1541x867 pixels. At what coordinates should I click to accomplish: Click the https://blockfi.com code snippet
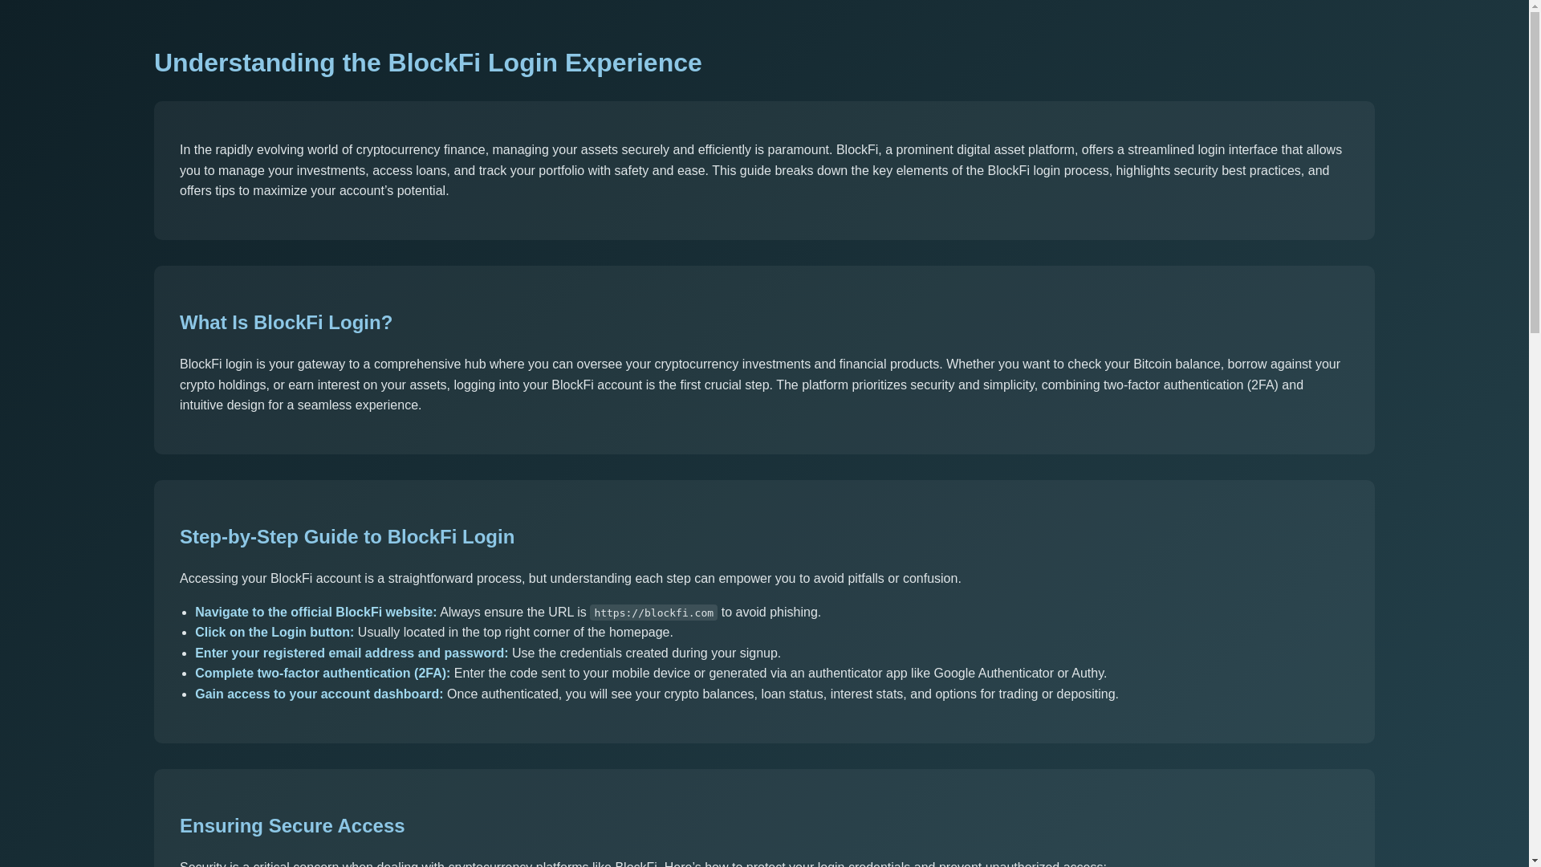point(653,613)
